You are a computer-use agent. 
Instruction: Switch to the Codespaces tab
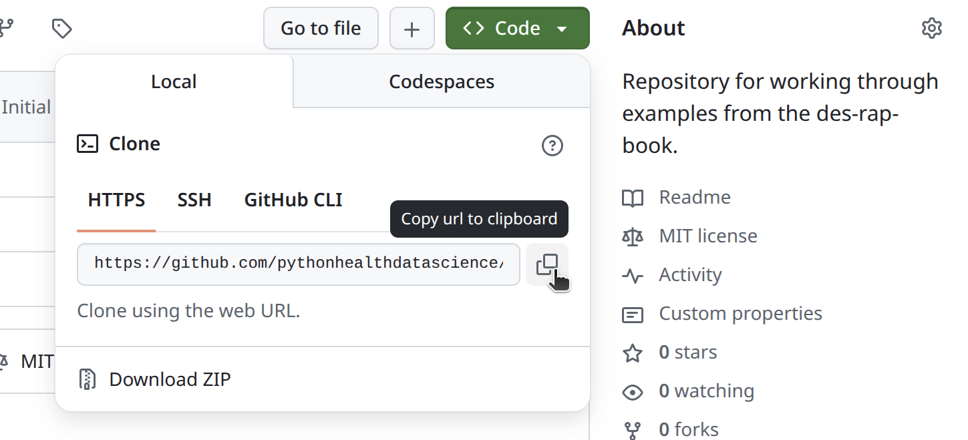coord(442,81)
